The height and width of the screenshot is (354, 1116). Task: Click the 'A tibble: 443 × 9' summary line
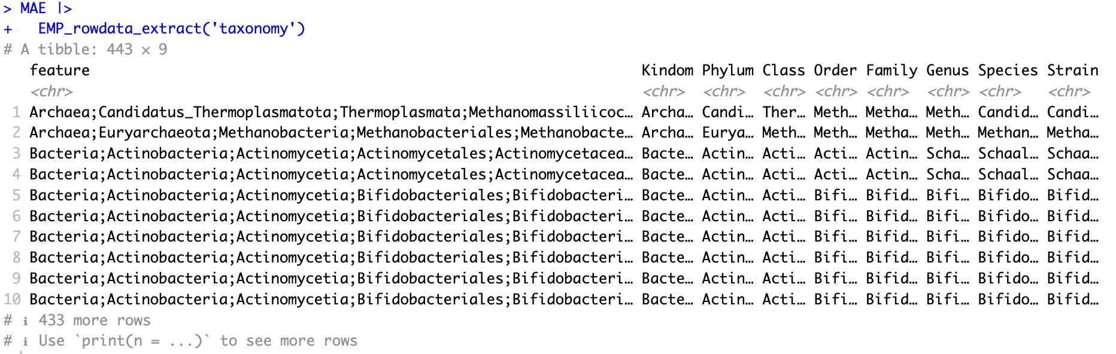coord(93,50)
